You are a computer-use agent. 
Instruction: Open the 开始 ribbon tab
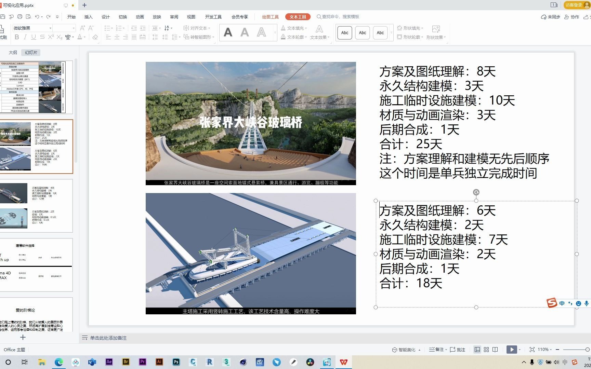[71, 17]
